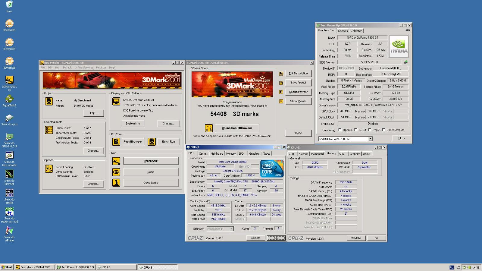Click the Game Demo joystick icon
This screenshot has width=482, height=271.
click(116, 183)
